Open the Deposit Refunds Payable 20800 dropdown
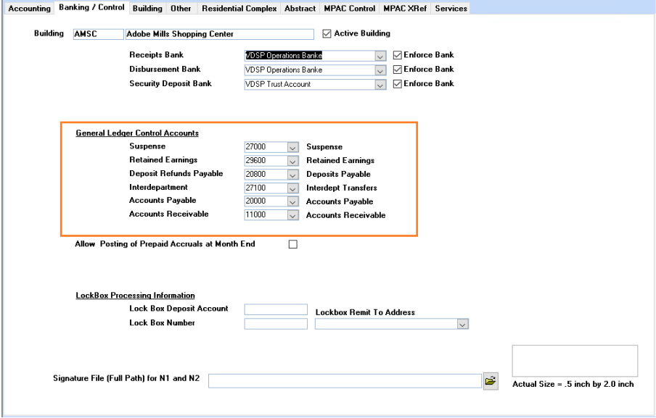This screenshot has height=418, width=656. point(292,175)
